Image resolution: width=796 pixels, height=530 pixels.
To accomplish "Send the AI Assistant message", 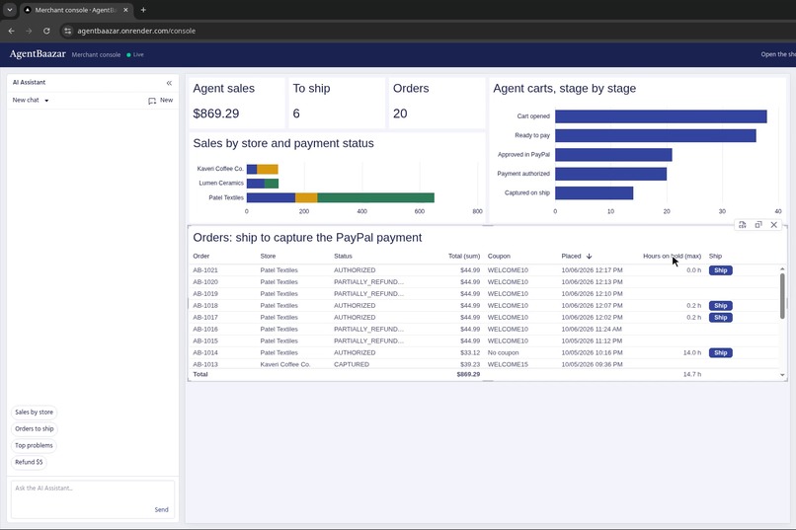I will tap(161, 509).
